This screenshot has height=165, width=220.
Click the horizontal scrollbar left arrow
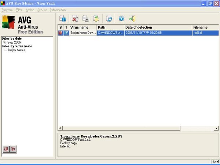coord(60,128)
